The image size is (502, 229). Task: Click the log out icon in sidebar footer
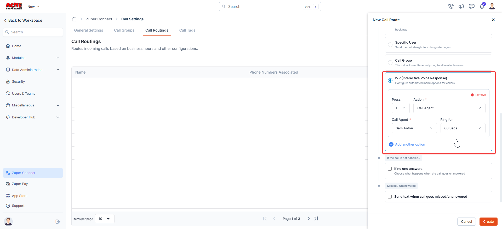tap(58, 222)
